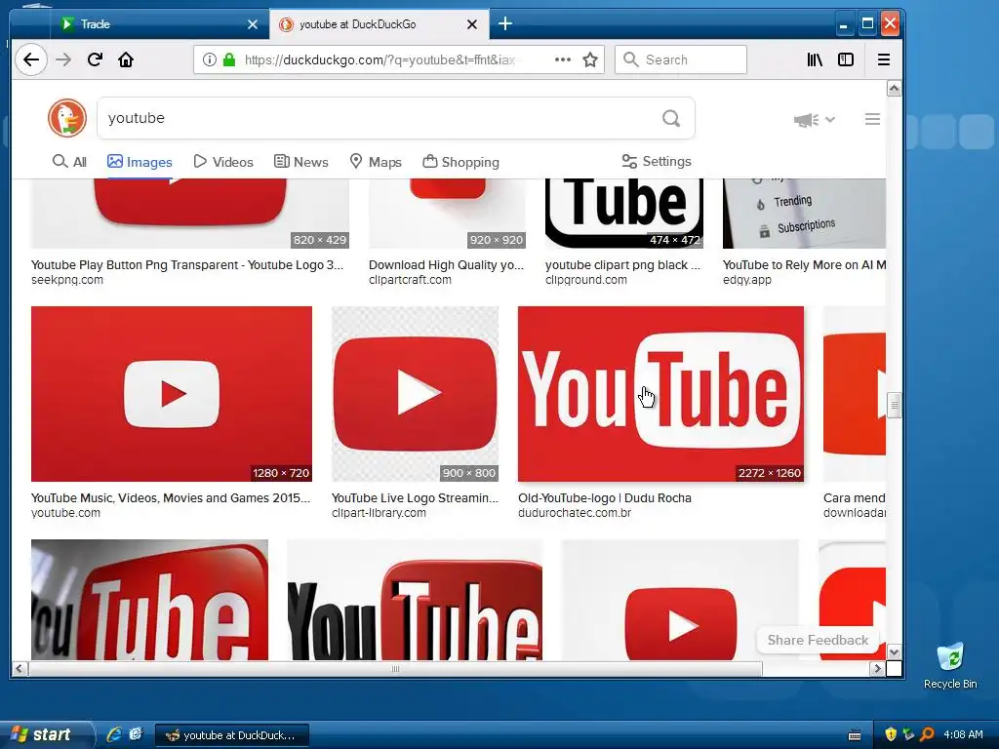
Task: Click the horizontal scrollbar thumb
Action: [395, 669]
